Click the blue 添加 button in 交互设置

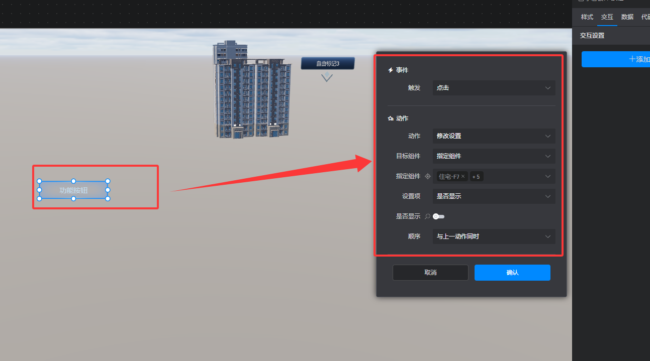coord(616,59)
